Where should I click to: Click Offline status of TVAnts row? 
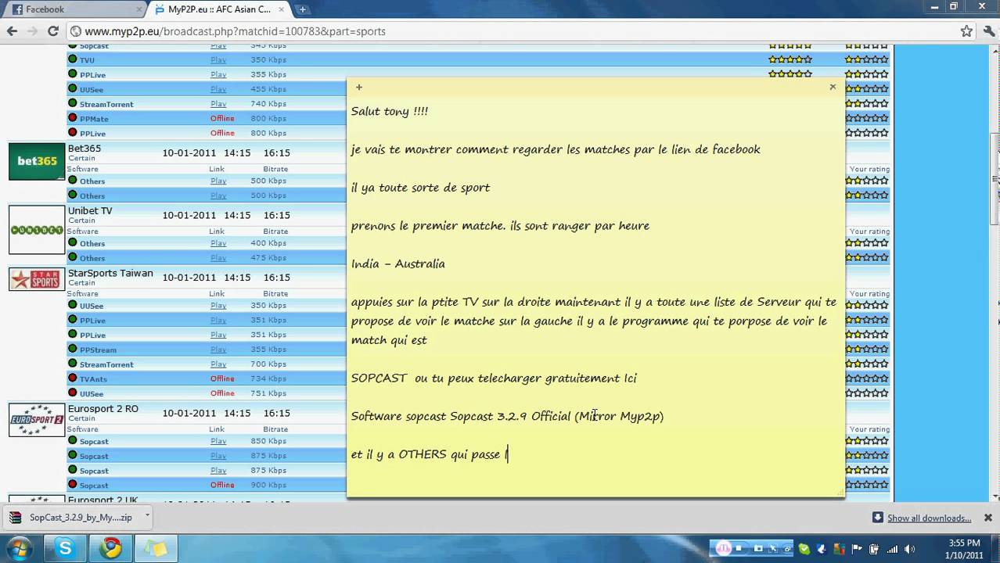coord(222,378)
